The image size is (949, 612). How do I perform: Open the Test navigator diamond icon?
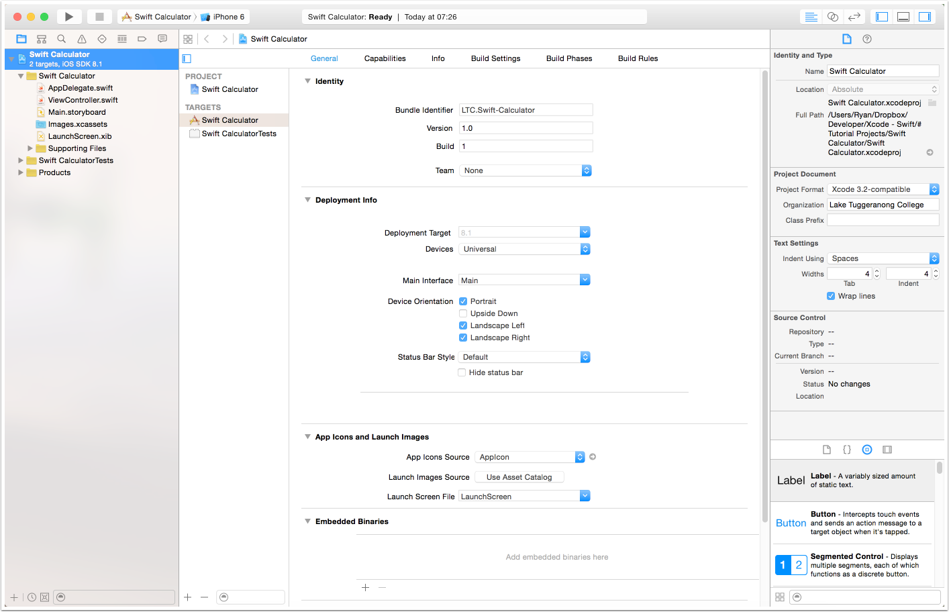click(x=102, y=39)
